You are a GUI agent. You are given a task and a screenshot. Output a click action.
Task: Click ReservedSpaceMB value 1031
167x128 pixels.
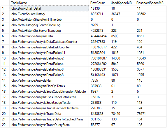(151, 53)
